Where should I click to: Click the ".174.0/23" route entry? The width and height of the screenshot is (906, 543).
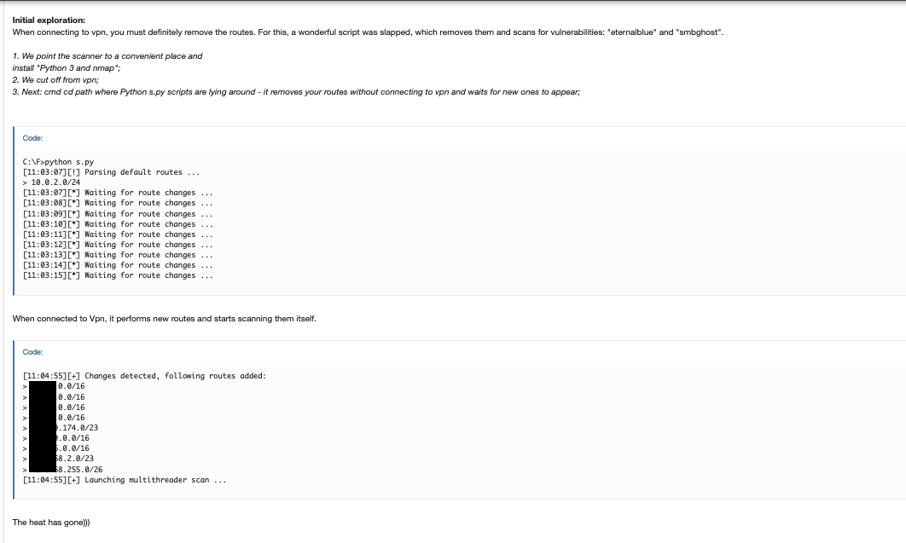[x=77, y=427]
